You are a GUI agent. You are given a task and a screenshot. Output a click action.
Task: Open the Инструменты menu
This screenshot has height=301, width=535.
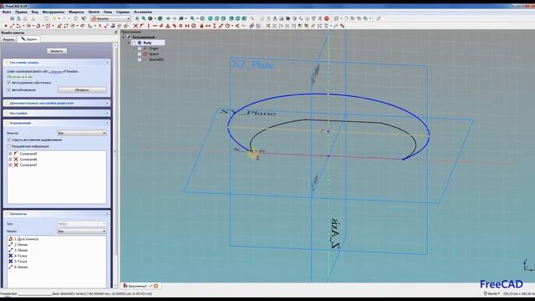pos(53,12)
